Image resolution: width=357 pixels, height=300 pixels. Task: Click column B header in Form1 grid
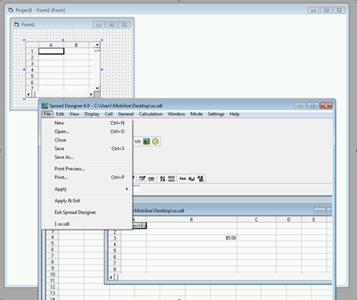[76, 45]
